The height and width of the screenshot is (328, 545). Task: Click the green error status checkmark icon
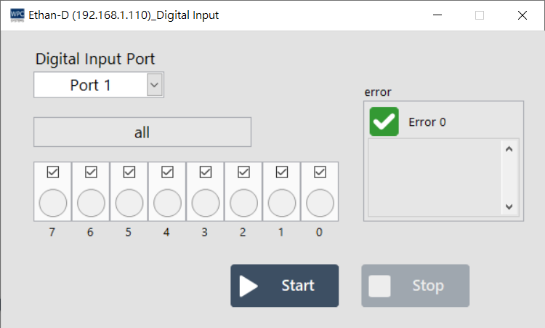point(384,121)
